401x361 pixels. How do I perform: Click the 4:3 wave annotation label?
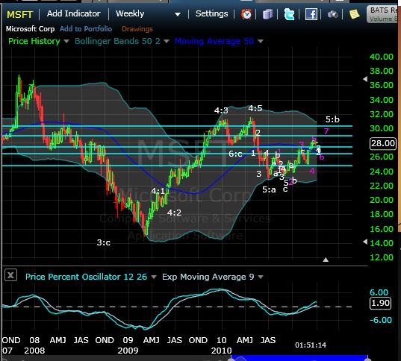(221, 110)
